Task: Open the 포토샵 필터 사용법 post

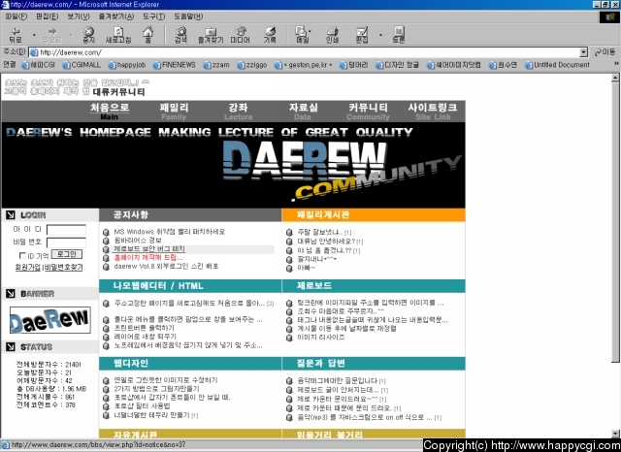Action: (142, 406)
